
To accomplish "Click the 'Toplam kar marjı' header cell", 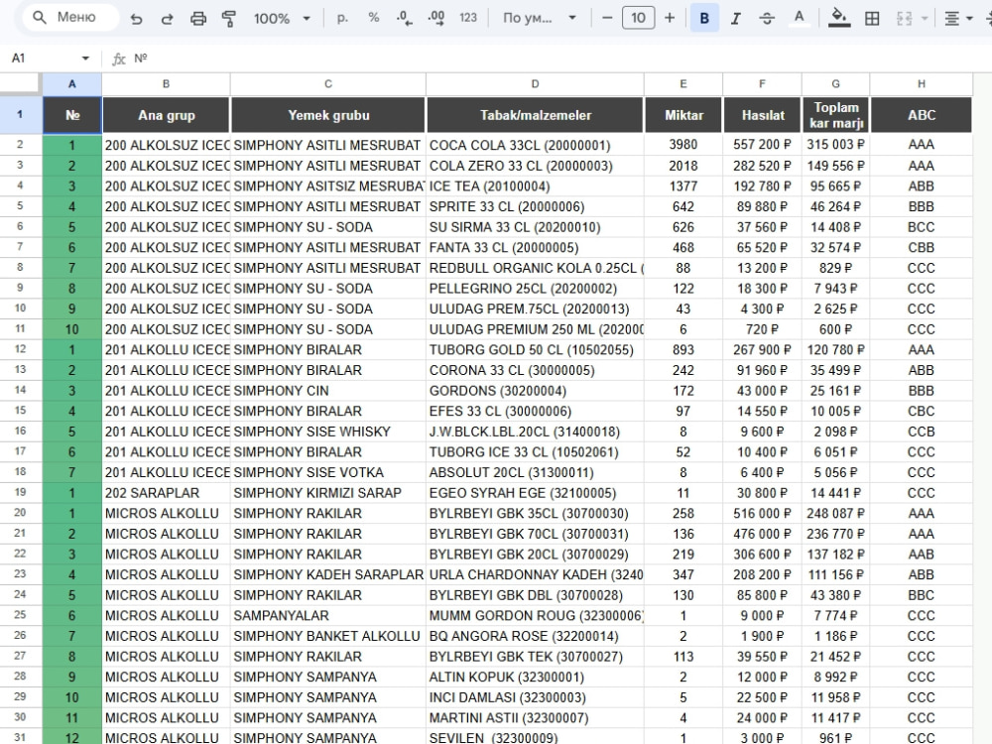I will (835, 115).
